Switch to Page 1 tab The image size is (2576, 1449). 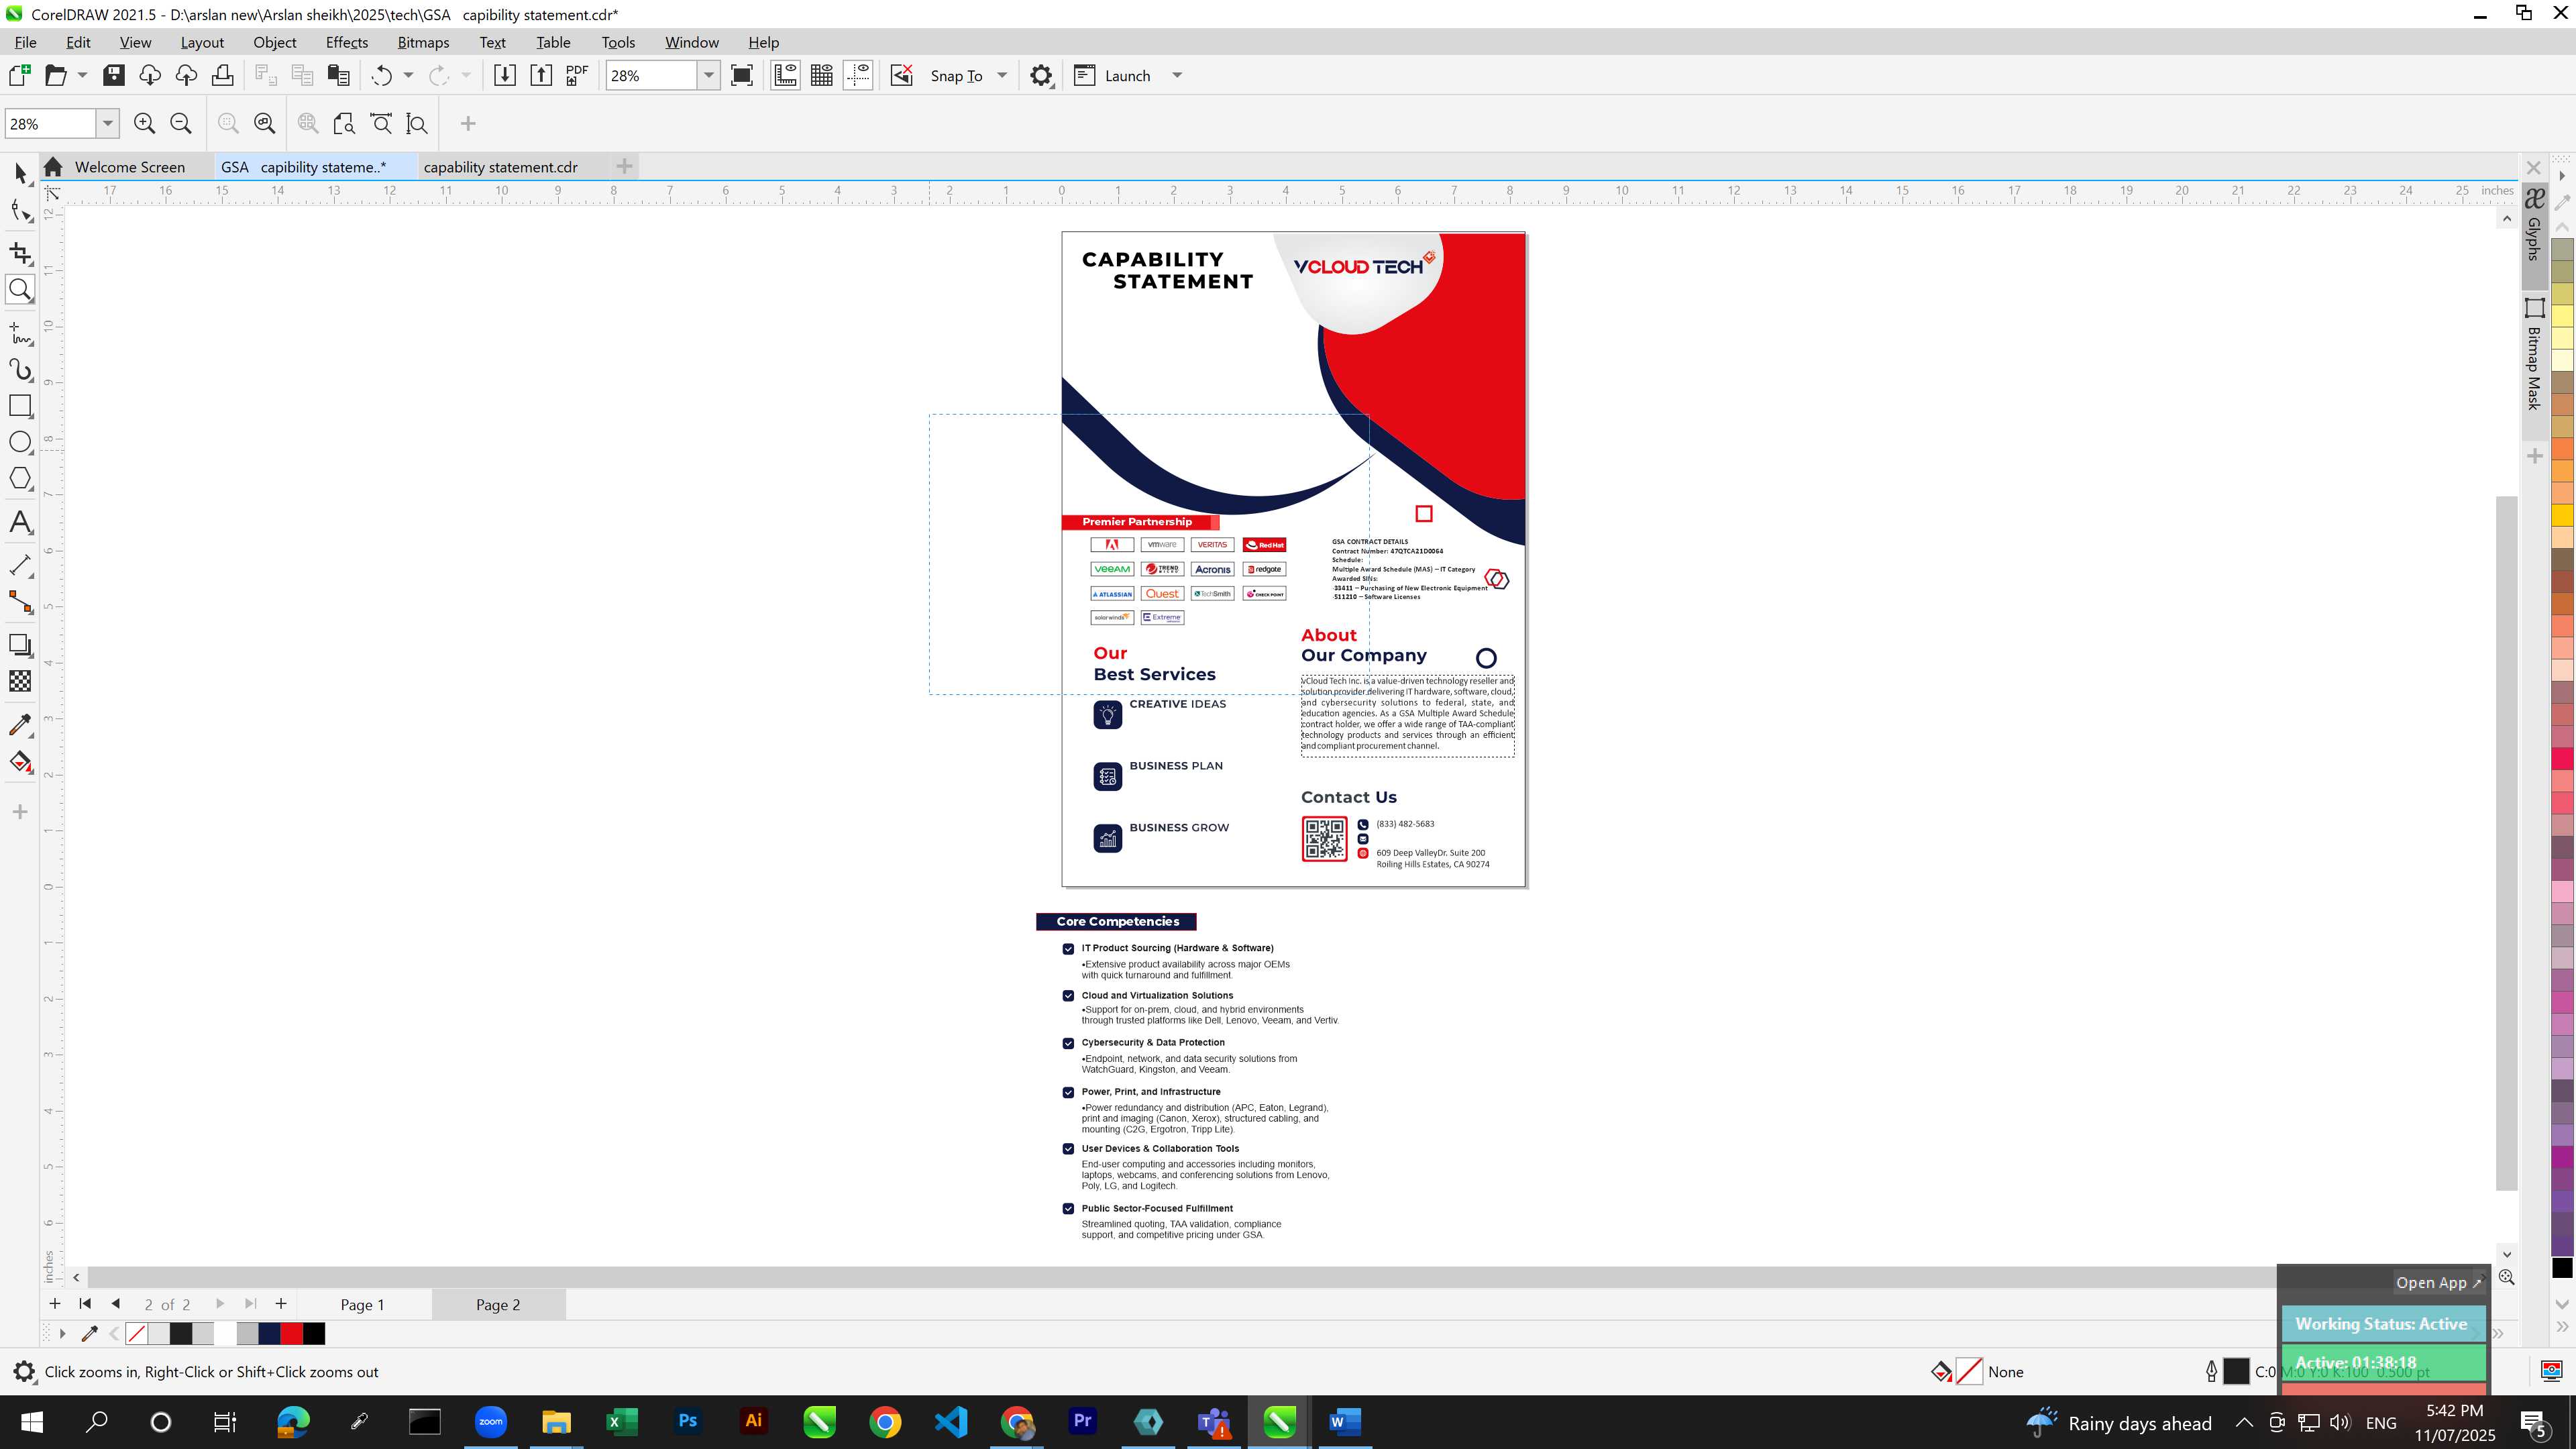[362, 1304]
